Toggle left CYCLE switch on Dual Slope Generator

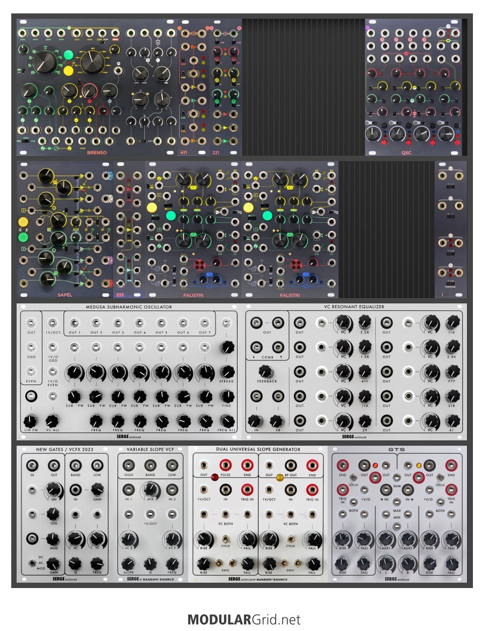(x=225, y=539)
